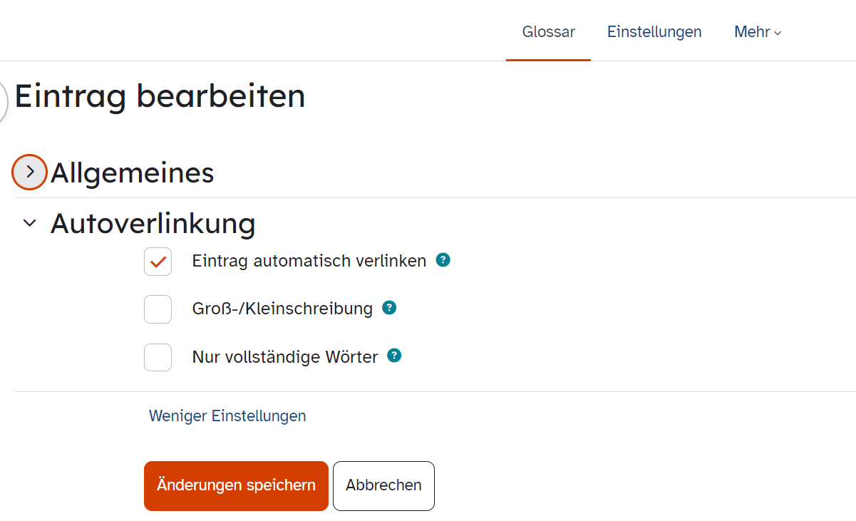The height and width of the screenshot is (521, 856).
Task: Click the Eintrag automatisch verlinken label text
Action: [309, 261]
